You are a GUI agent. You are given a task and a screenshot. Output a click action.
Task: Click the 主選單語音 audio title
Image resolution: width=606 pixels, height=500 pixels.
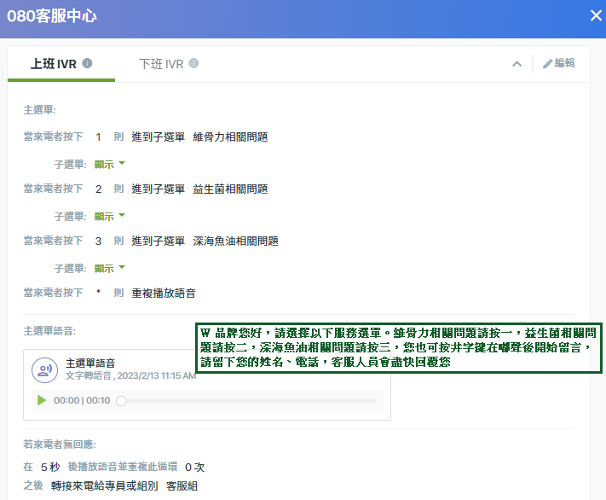(x=90, y=363)
